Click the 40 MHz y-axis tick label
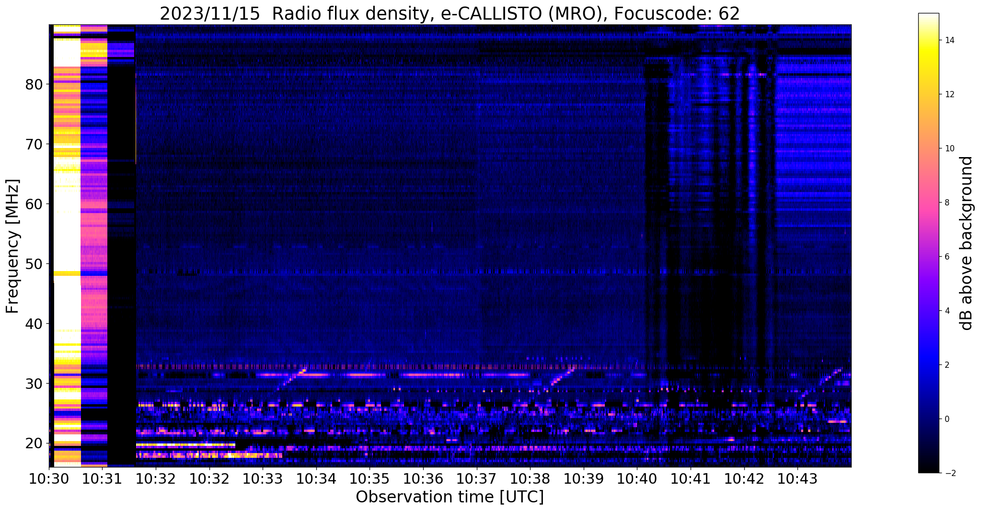Screen dimensions: 981x511 (35, 324)
